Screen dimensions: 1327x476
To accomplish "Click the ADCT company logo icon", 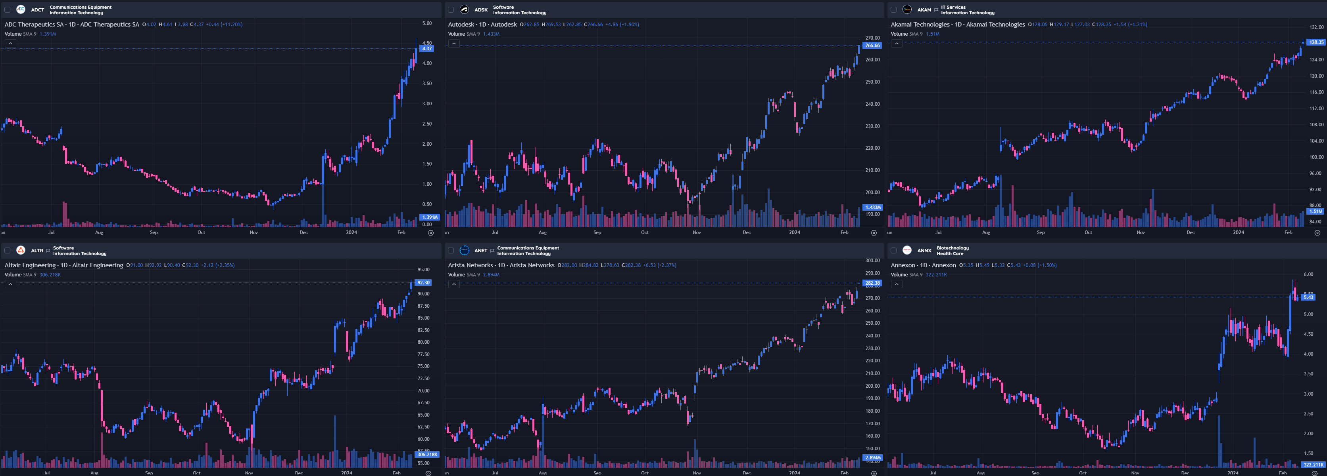I will (x=21, y=9).
